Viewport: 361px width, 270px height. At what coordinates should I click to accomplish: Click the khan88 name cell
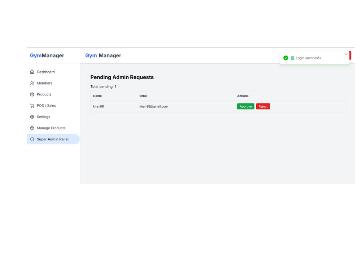pos(98,107)
